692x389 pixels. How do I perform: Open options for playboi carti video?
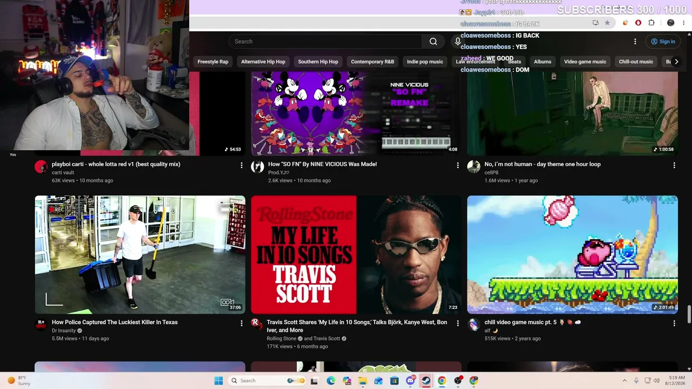point(242,165)
